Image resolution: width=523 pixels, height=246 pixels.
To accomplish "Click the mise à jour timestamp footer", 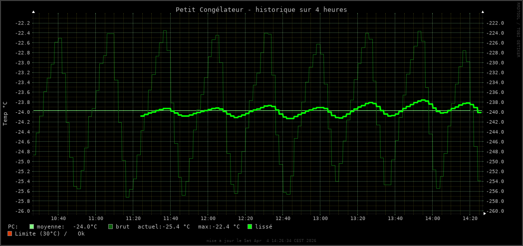I will (261, 241).
